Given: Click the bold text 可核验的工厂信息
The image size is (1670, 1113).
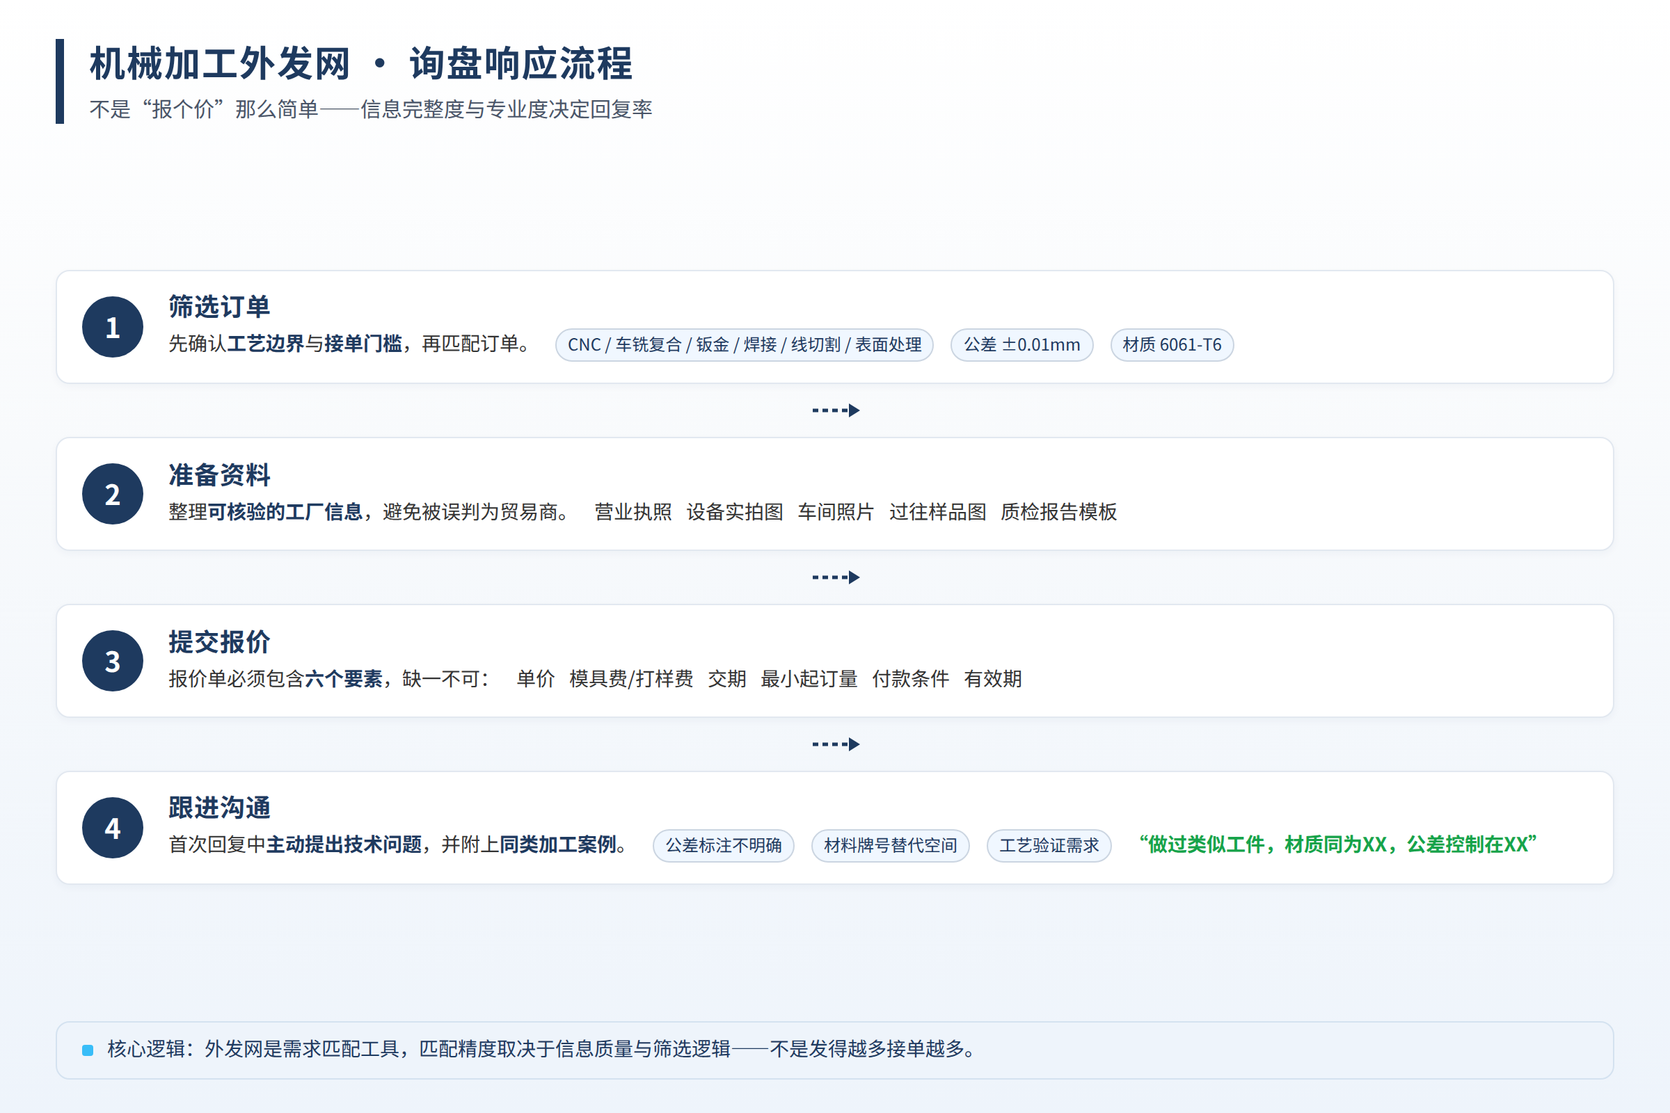Looking at the screenshot, I should [285, 512].
